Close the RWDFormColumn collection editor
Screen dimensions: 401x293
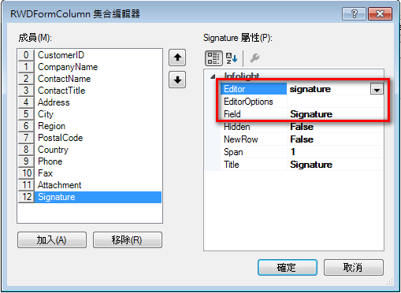380,13
